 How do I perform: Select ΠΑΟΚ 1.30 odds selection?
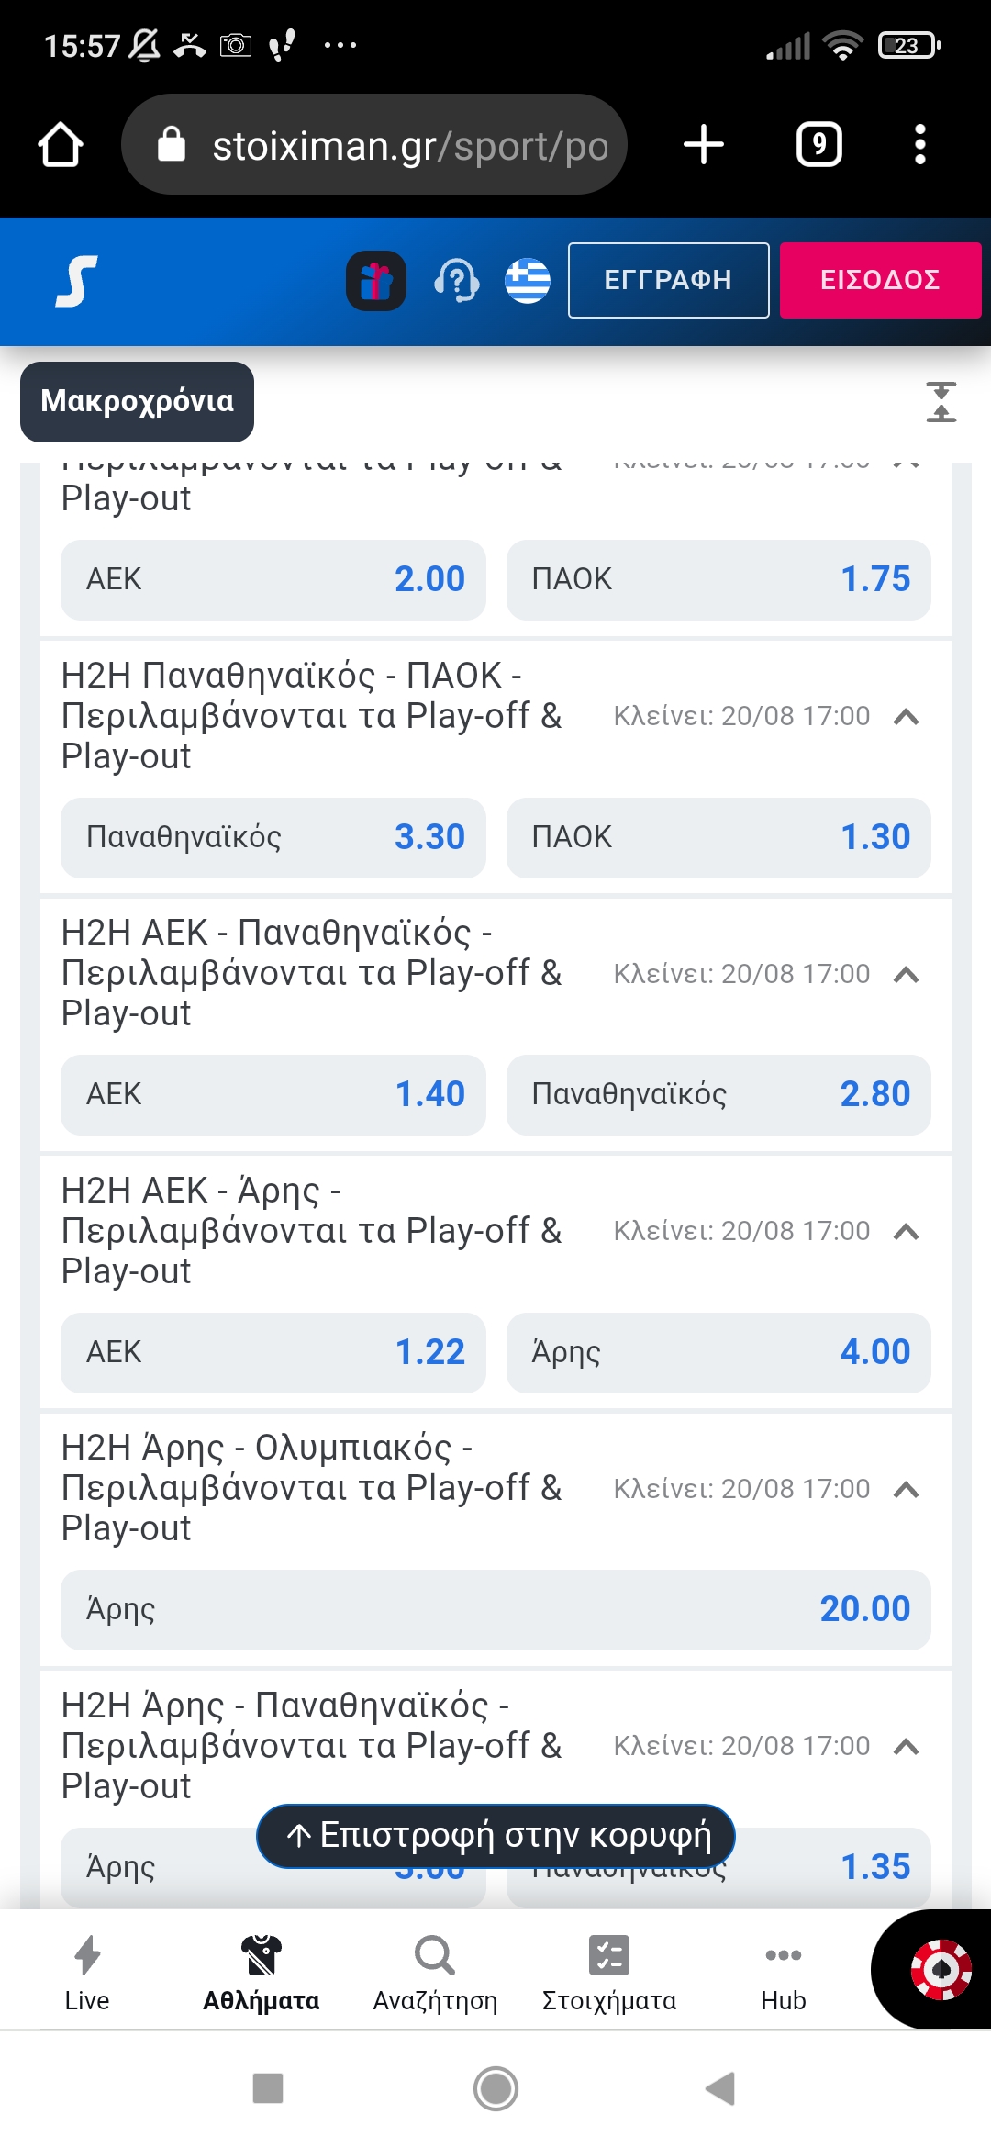tap(718, 837)
